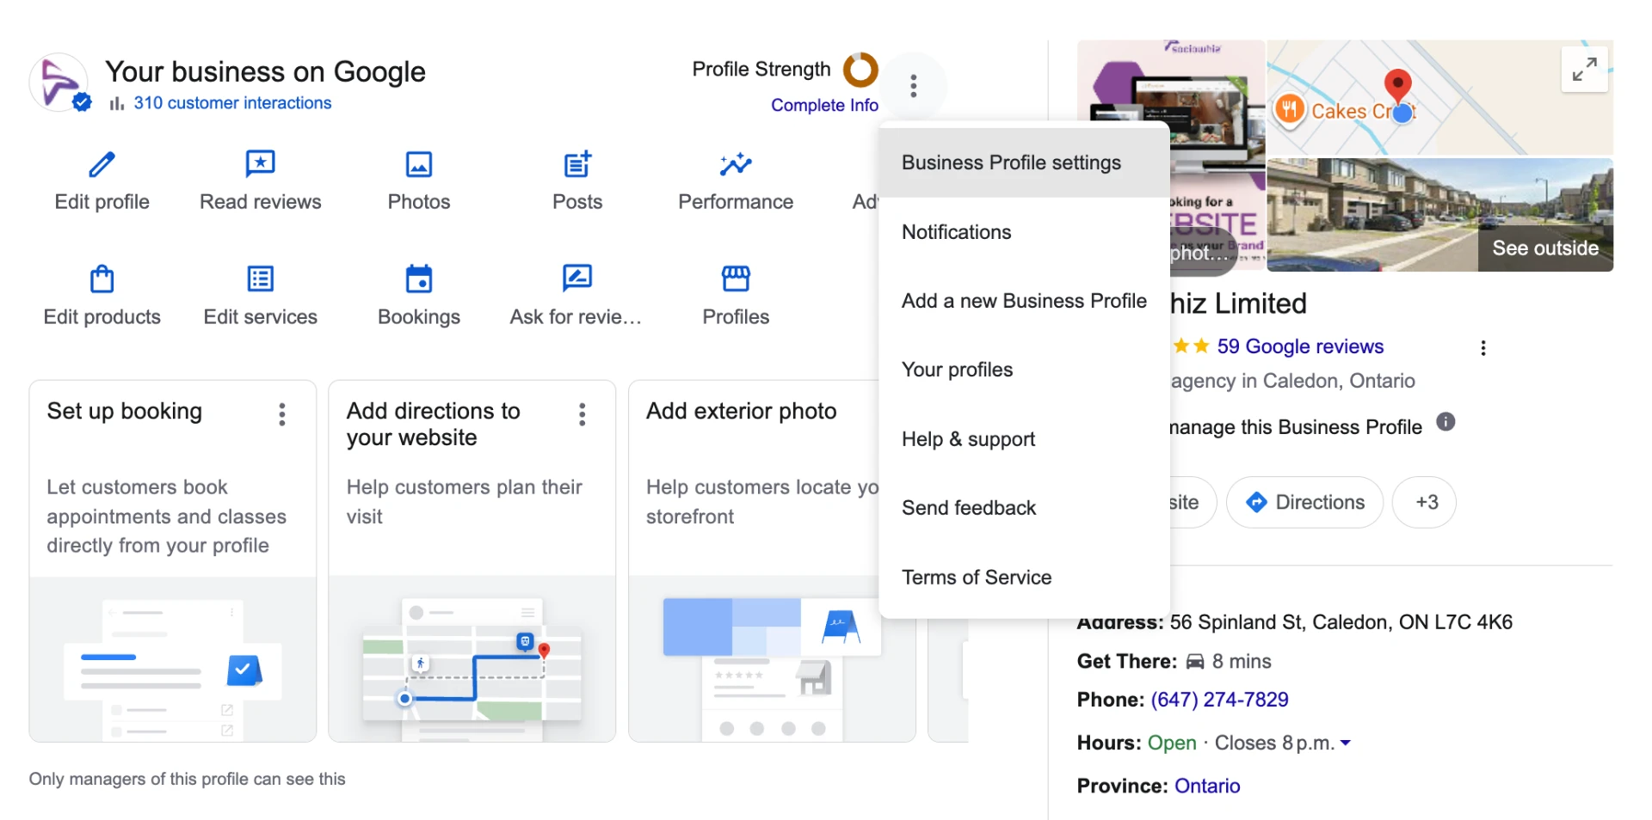Open the Profiles storefront icon
This screenshot has width=1652, height=820.
[736, 278]
